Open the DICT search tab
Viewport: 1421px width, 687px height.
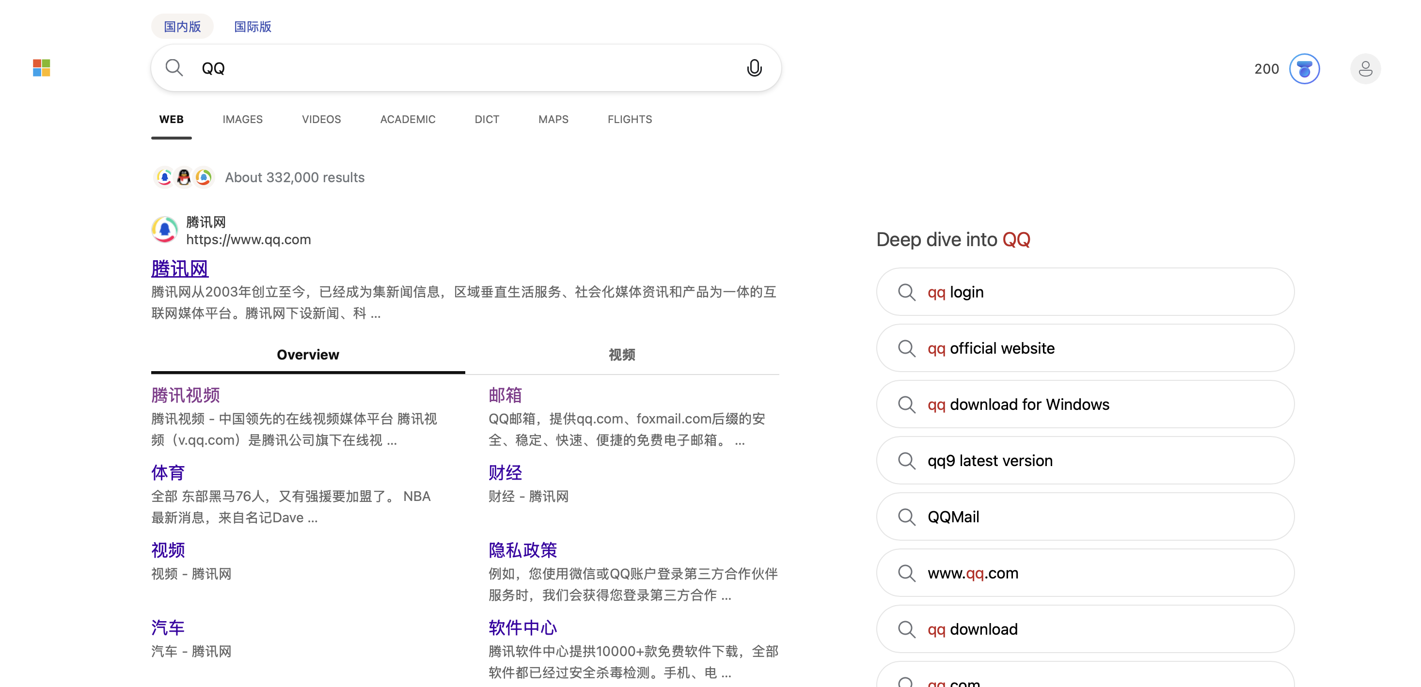tap(487, 119)
